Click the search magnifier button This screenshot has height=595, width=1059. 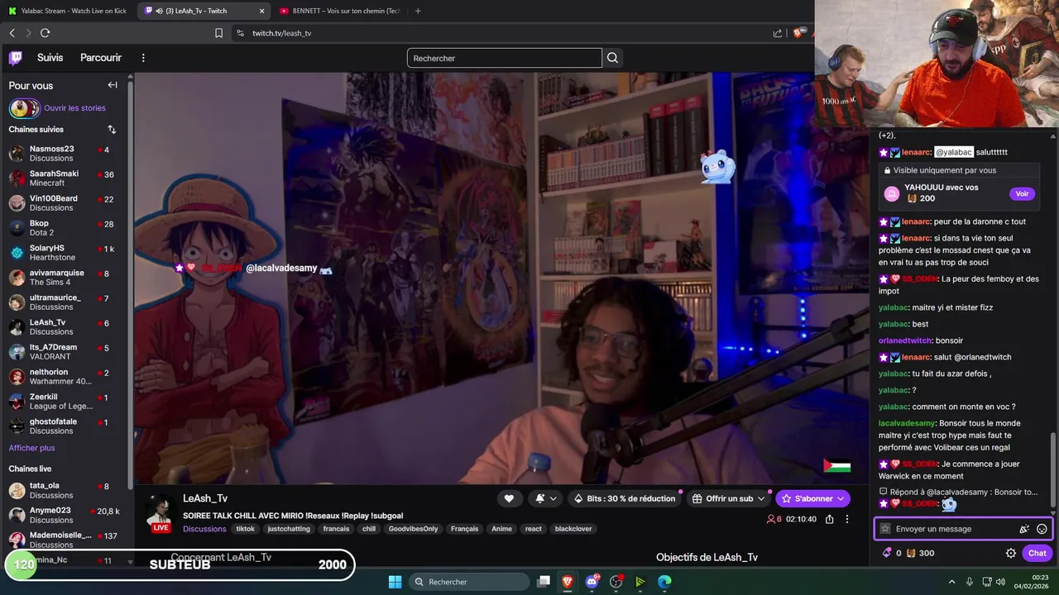coord(612,58)
